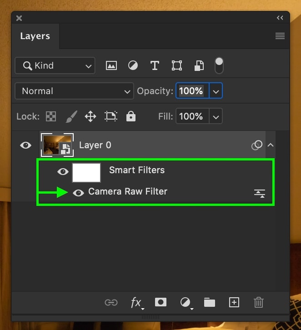The width and height of the screenshot is (301, 330).
Task: Filter for smart objects
Action: pos(199,65)
